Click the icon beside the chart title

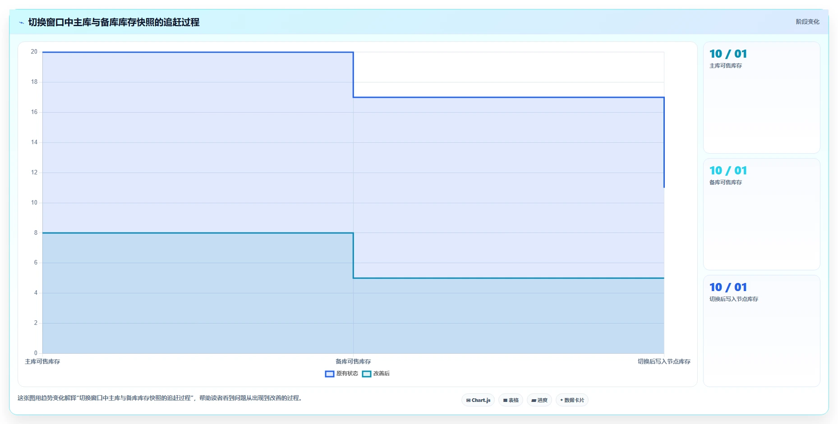point(21,23)
